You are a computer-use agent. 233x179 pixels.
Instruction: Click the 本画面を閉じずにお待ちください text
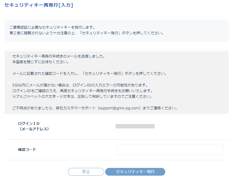(40, 62)
